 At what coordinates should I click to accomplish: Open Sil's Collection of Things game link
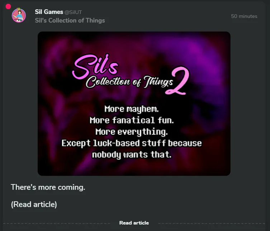coord(70,20)
